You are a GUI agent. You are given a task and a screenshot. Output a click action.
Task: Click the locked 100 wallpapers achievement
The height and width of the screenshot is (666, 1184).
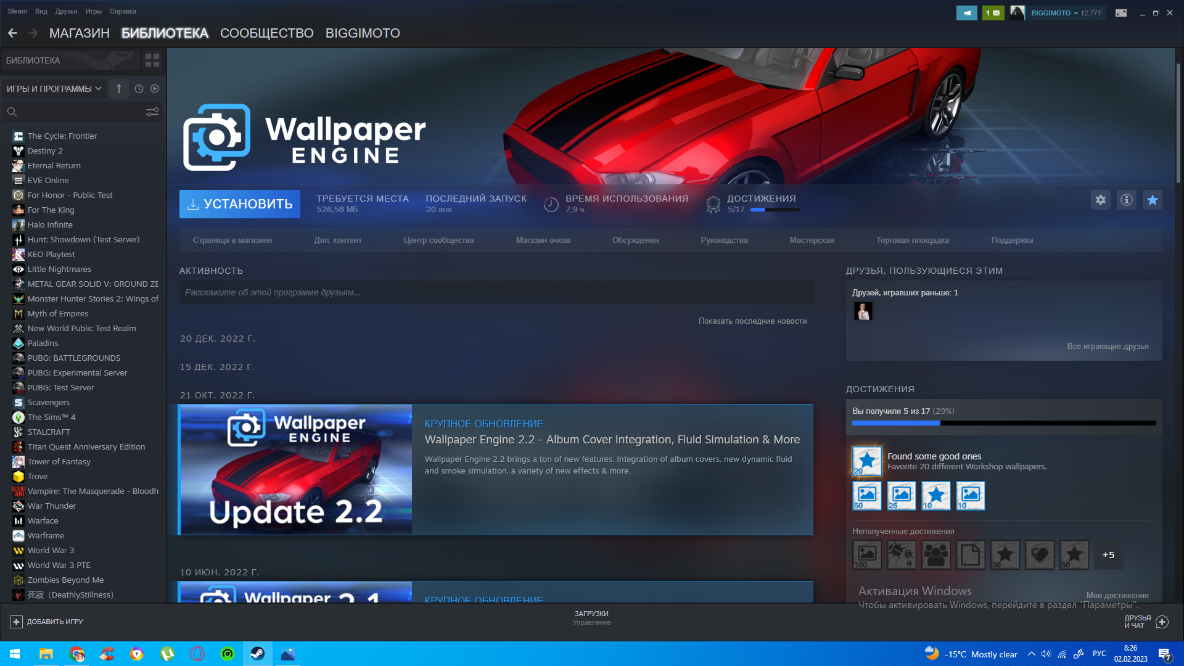pos(867,554)
